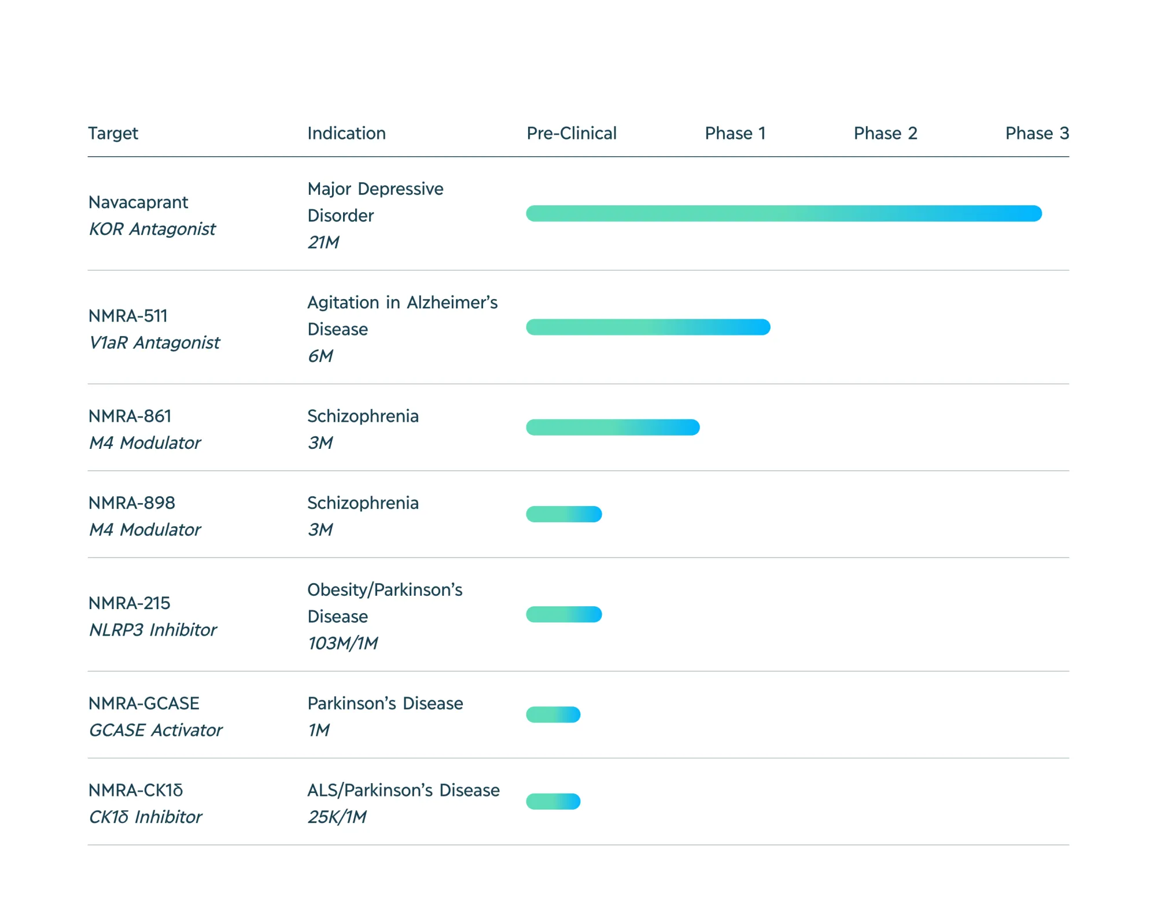Click the KOR Antagonist text

pos(152,229)
